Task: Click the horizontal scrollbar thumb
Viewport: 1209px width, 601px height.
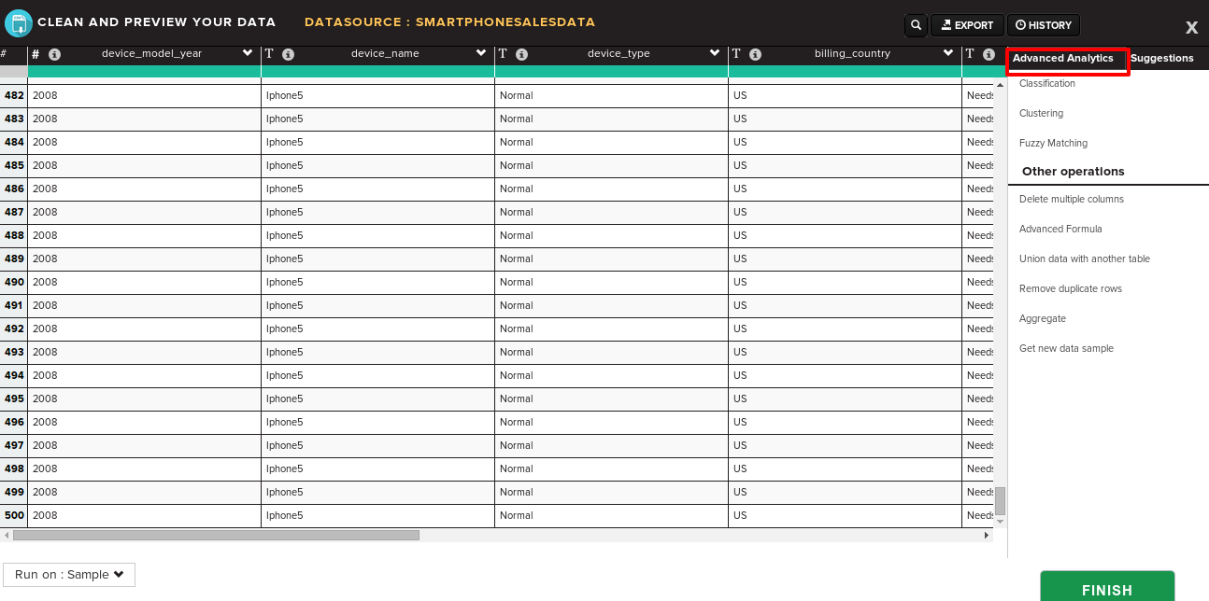Action: click(216, 535)
